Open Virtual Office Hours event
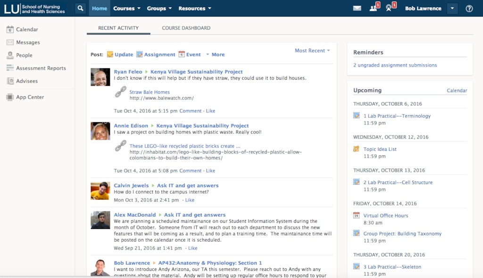Viewport: 483px width, 278px height. pos(386,216)
